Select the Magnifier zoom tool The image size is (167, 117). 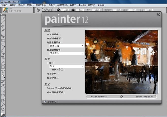[x=3, y=105]
